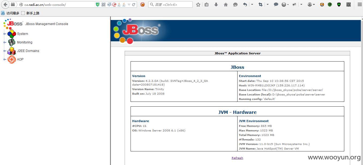The image size is (363, 165).
Task: Click the speech bubble toolbar icon
Action: coord(276,5)
